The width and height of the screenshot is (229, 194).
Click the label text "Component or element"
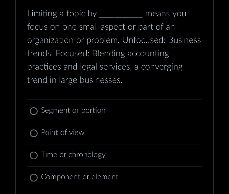79,177
